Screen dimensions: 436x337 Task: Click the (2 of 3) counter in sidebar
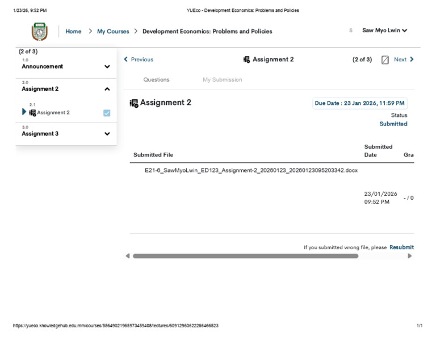(x=28, y=52)
